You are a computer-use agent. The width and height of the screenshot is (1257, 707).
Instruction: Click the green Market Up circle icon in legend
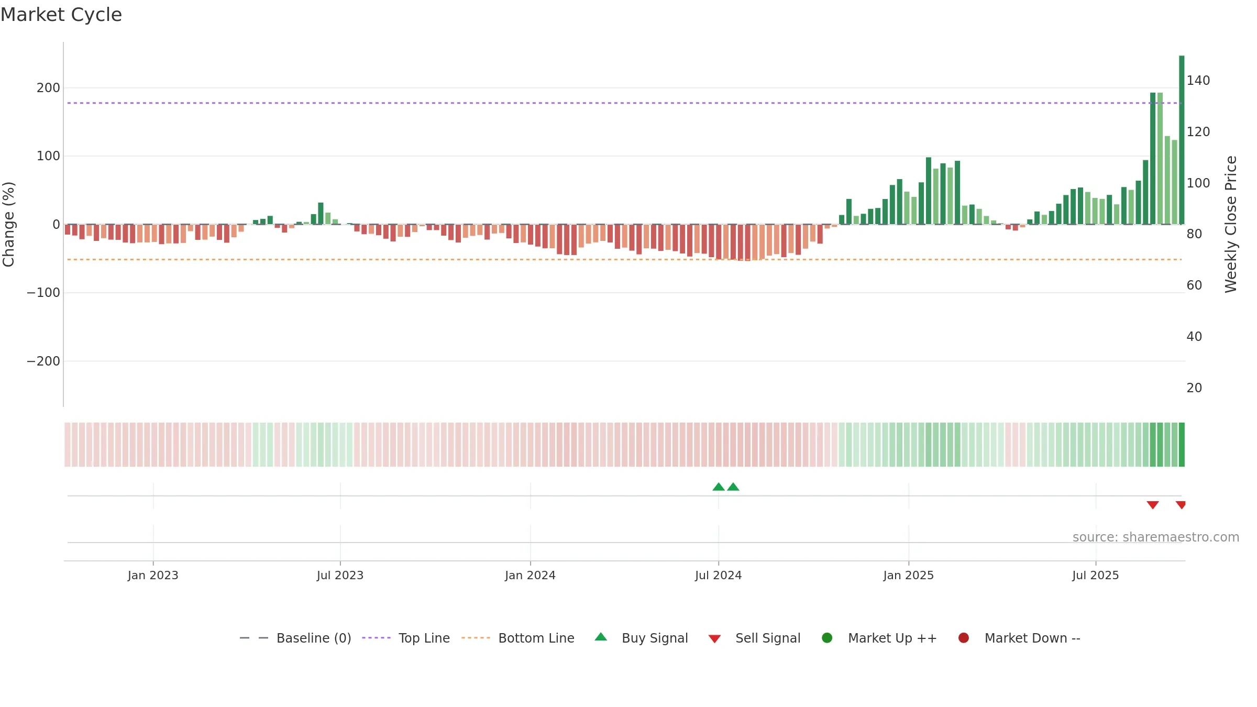coord(827,638)
